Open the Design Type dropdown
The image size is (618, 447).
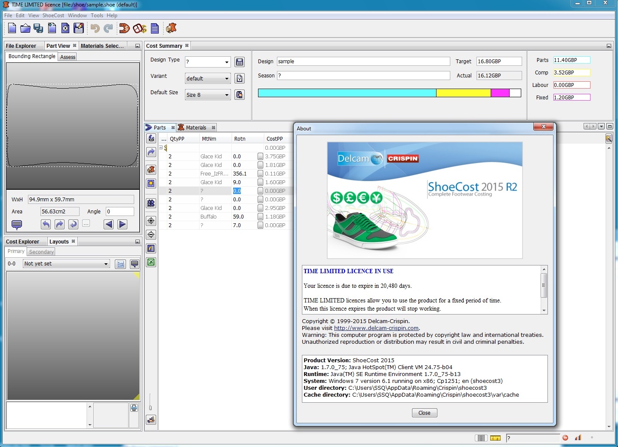(x=227, y=62)
